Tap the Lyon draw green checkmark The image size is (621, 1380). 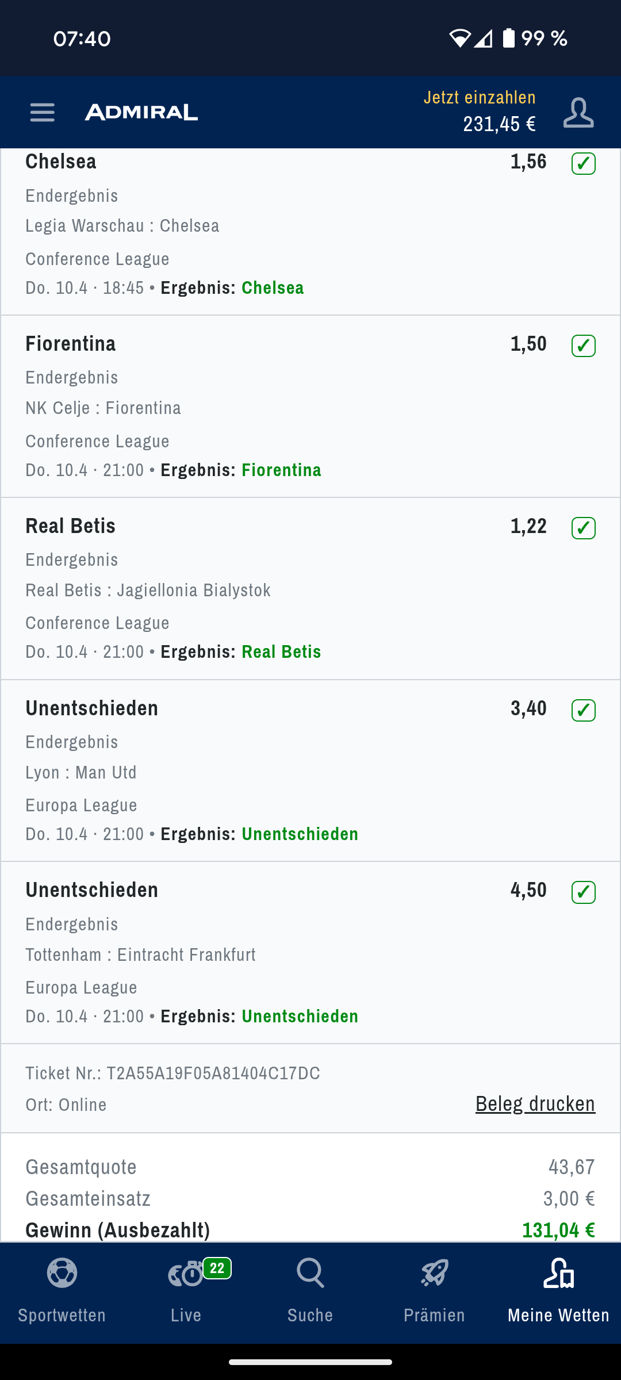pos(583,710)
